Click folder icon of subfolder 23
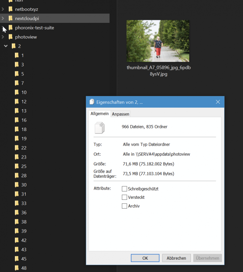 17,157
